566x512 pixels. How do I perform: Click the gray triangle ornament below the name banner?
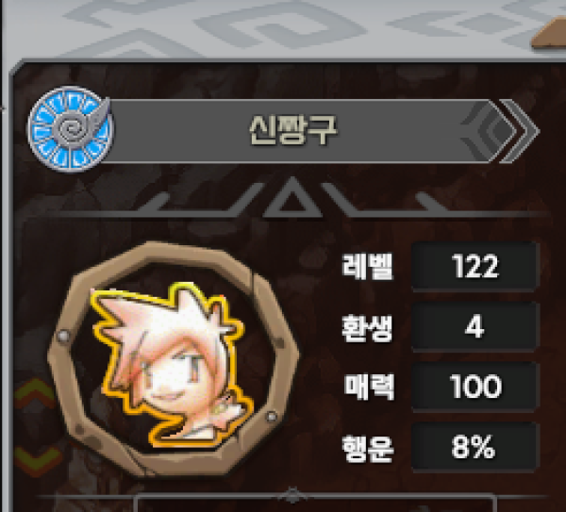(x=293, y=198)
